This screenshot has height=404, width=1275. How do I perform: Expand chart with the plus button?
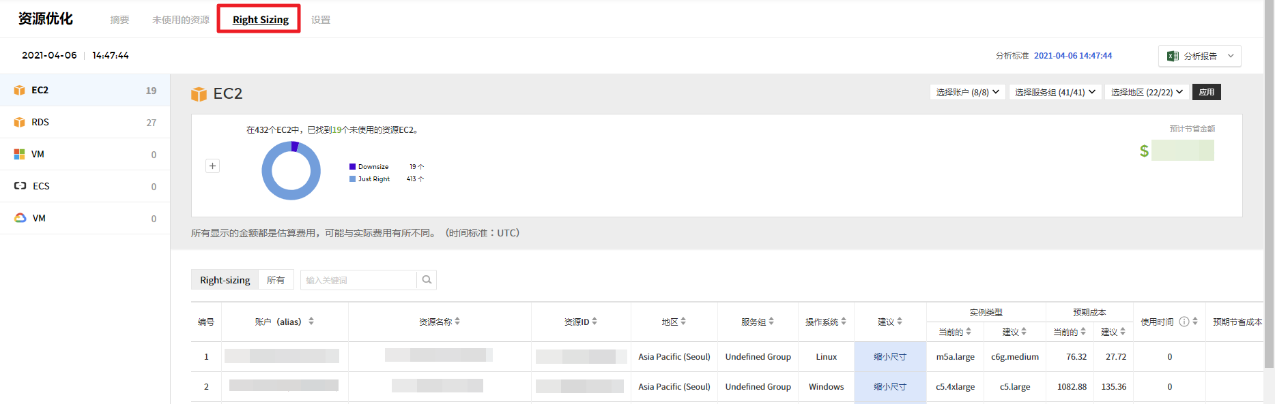213,166
